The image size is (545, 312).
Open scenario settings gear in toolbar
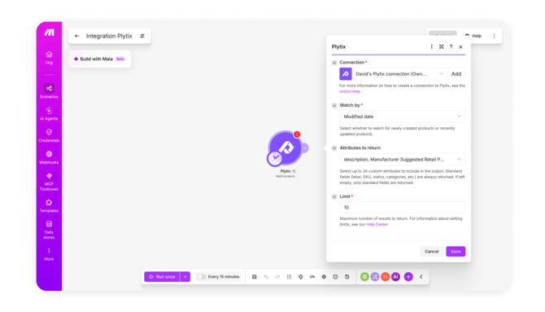click(324, 277)
